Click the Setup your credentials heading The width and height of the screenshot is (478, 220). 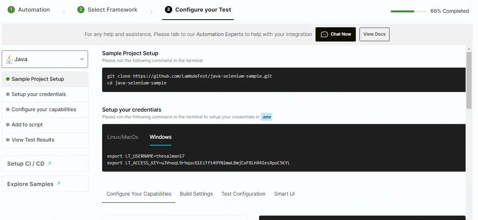tap(132, 110)
